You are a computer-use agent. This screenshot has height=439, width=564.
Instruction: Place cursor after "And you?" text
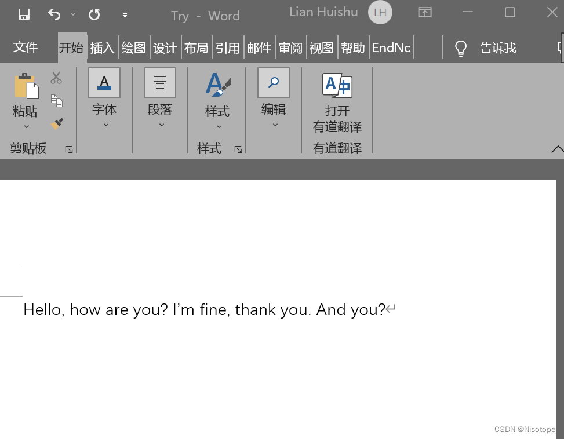[385, 310]
